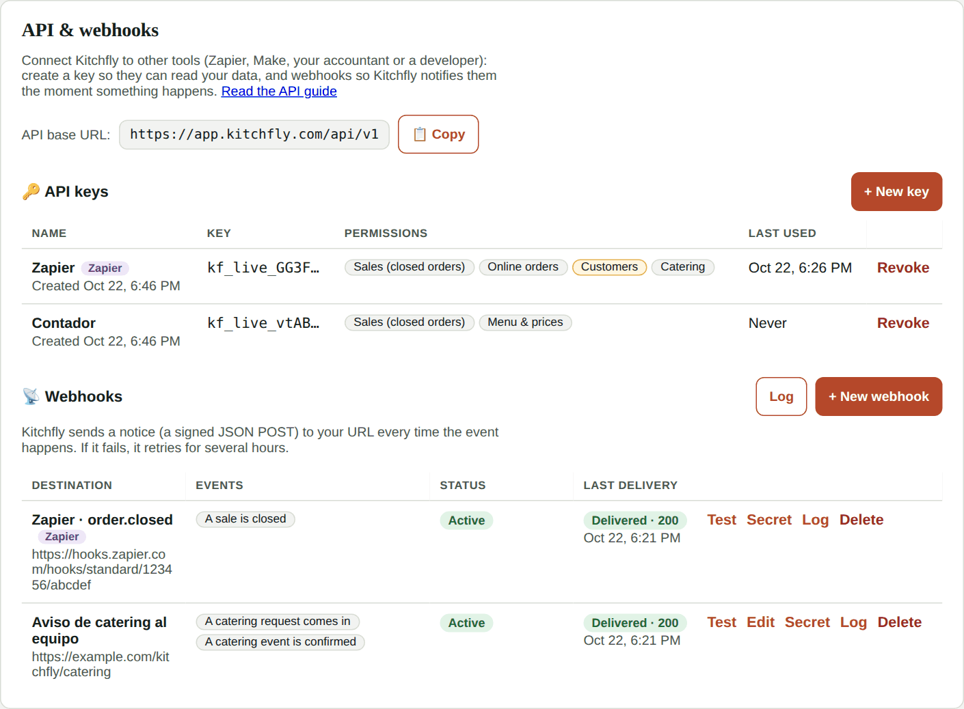Copy the API base URL

[438, 135]
